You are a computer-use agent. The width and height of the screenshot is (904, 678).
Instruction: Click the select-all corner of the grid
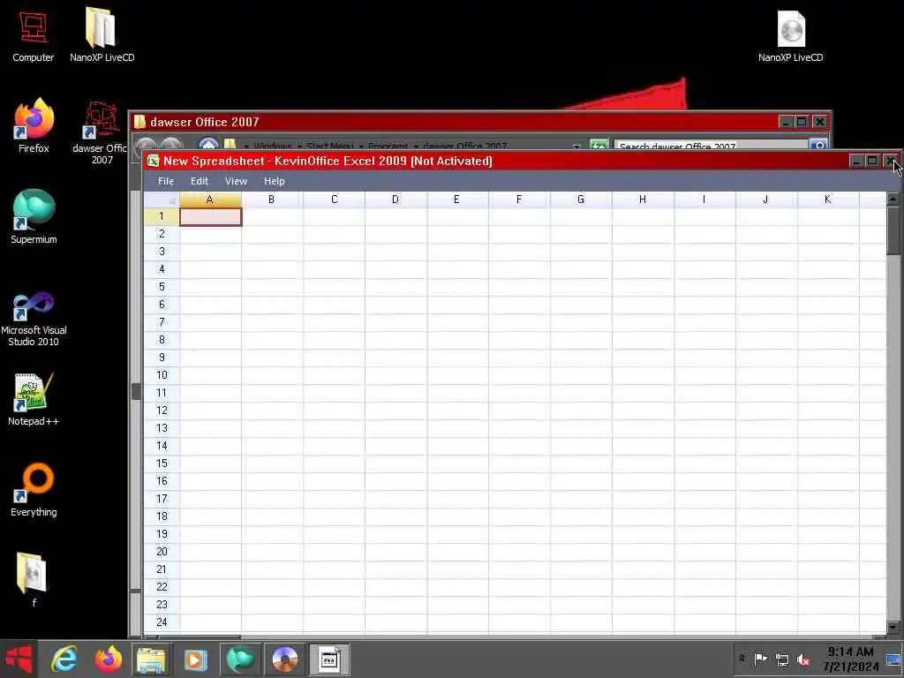coord(162,200)
